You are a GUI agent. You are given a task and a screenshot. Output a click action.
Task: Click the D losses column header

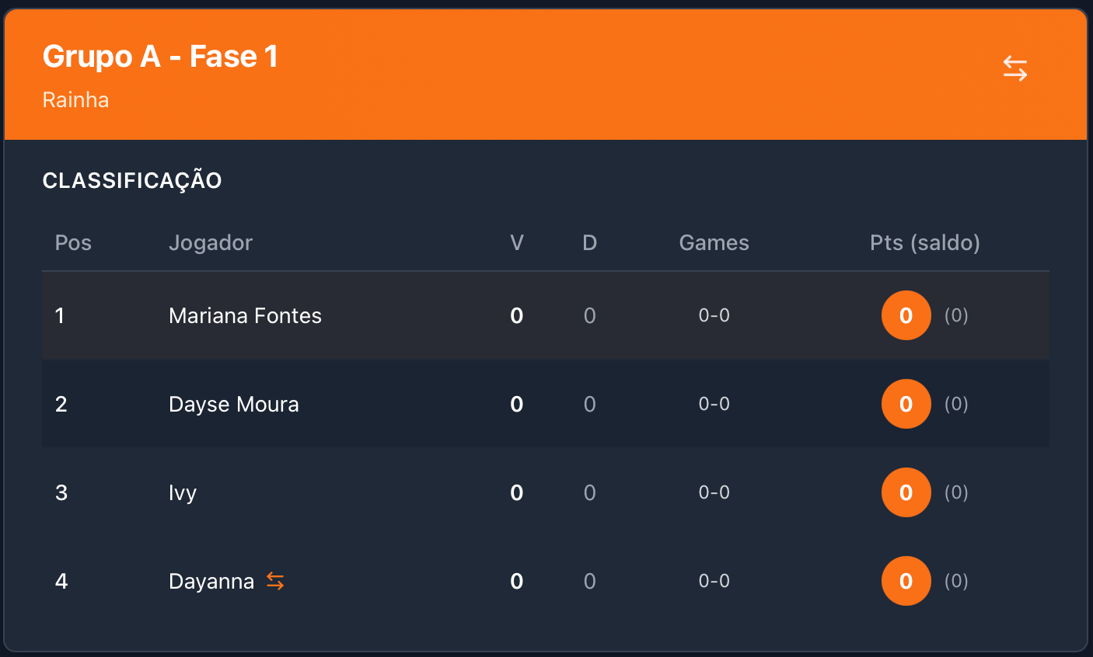pyautogui.click(x=589, y=242)
